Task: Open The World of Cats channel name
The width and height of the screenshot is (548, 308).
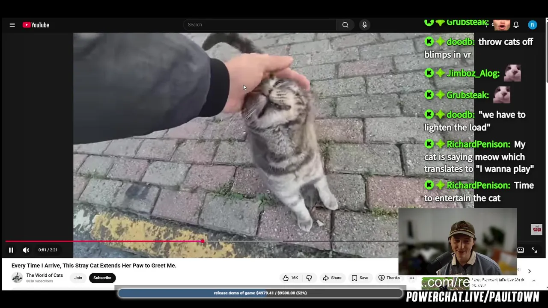Action: pyautogui.click(x=45, y=275)
